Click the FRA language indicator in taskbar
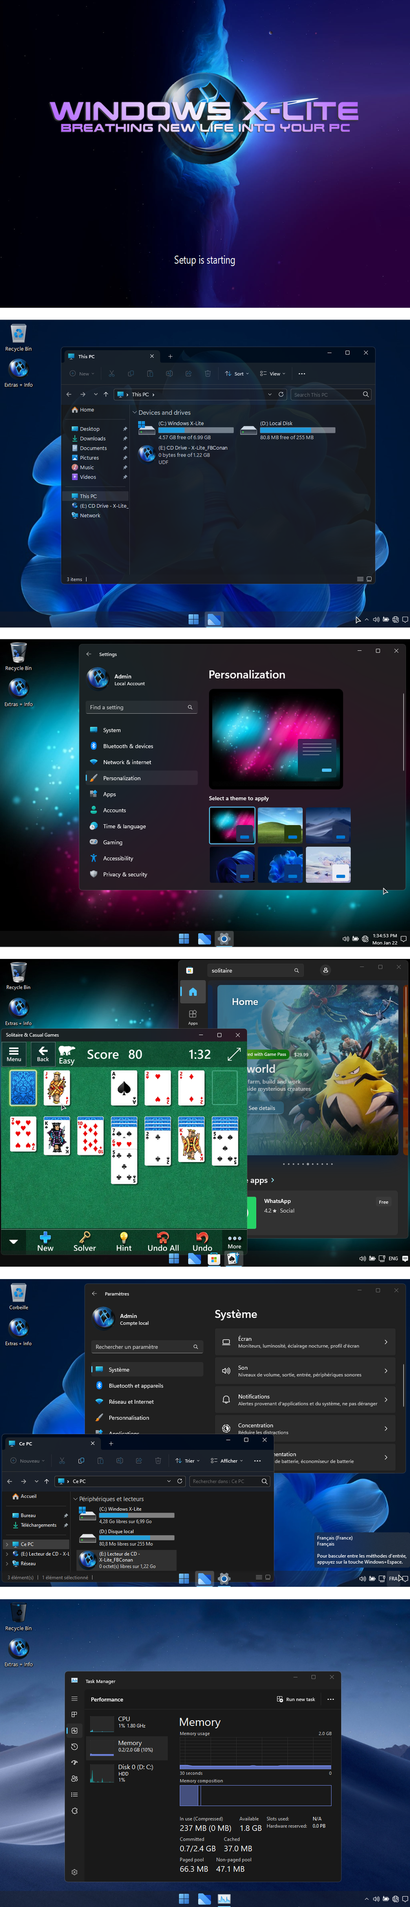This screenshot has height=1907, width=410. coord(394,1578)
